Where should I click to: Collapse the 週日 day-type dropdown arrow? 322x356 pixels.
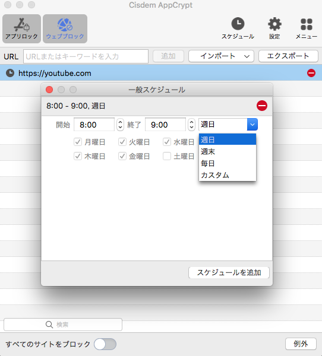(252, 125)
